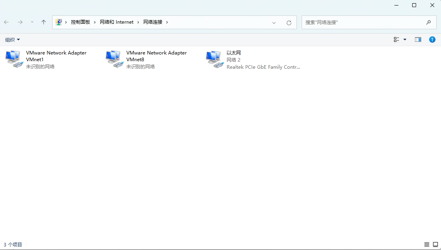Viewport: 441px width, 250px height.
Task: Switch to large thumbnail view in statusbar
Action: pos(435,244)
